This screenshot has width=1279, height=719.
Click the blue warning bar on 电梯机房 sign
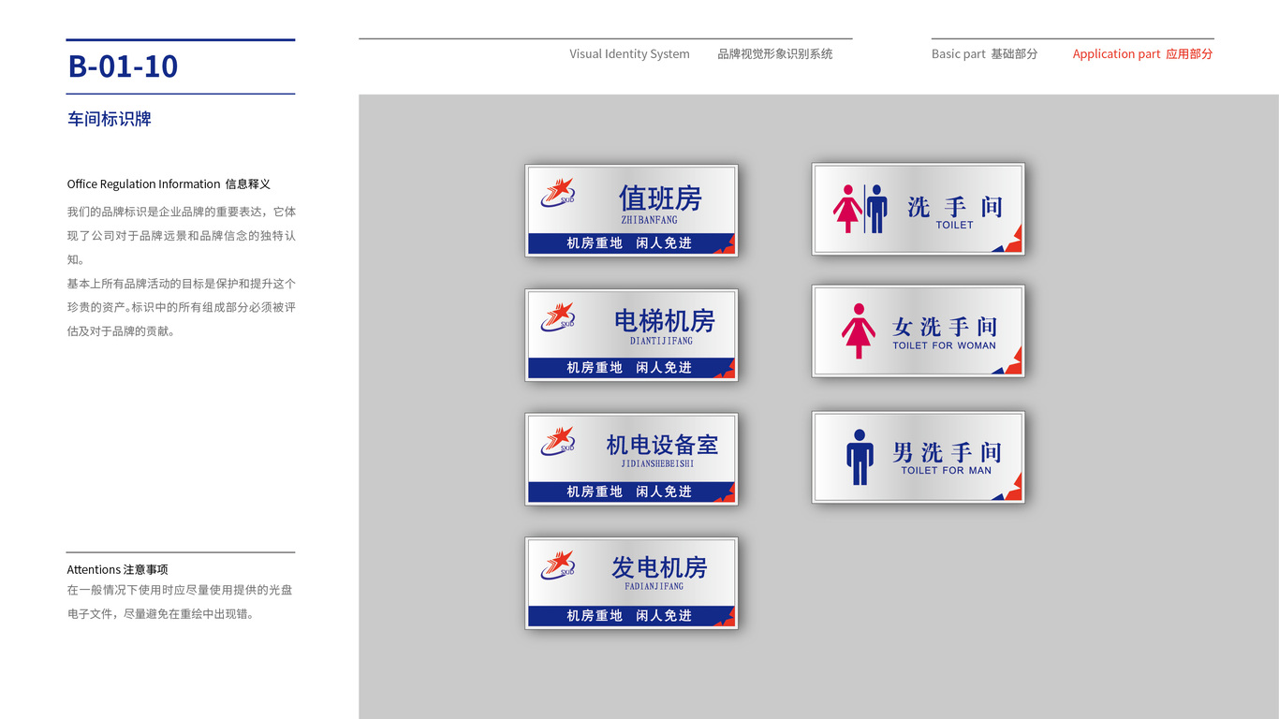(631, 368)
